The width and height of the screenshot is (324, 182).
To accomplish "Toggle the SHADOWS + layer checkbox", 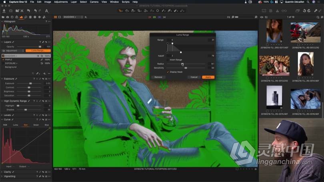I will point(3,56).
